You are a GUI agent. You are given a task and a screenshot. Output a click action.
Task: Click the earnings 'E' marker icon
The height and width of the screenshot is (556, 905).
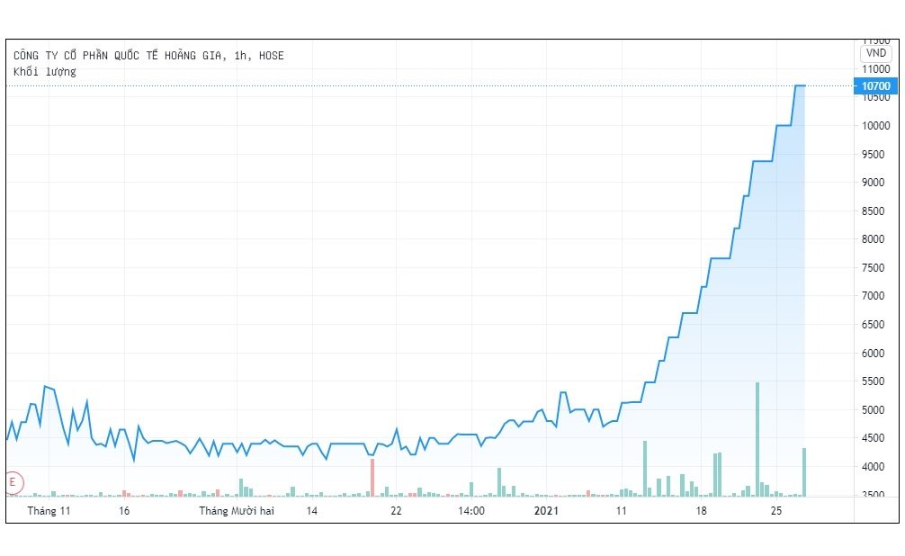(13, 482)
